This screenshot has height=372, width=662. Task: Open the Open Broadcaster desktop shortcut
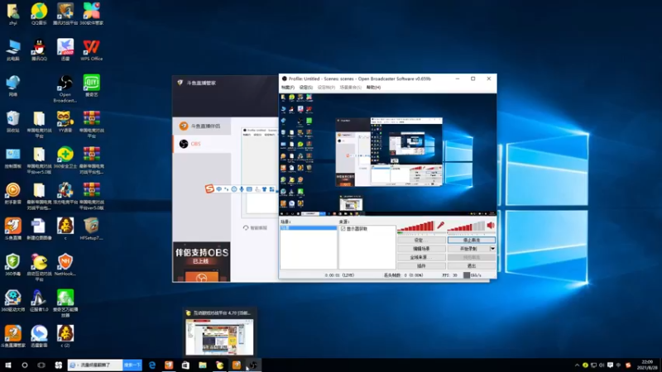(x=65, y=88)
